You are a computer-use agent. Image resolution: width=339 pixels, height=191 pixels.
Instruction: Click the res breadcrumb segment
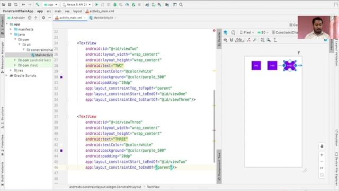(x=67, y=11)
